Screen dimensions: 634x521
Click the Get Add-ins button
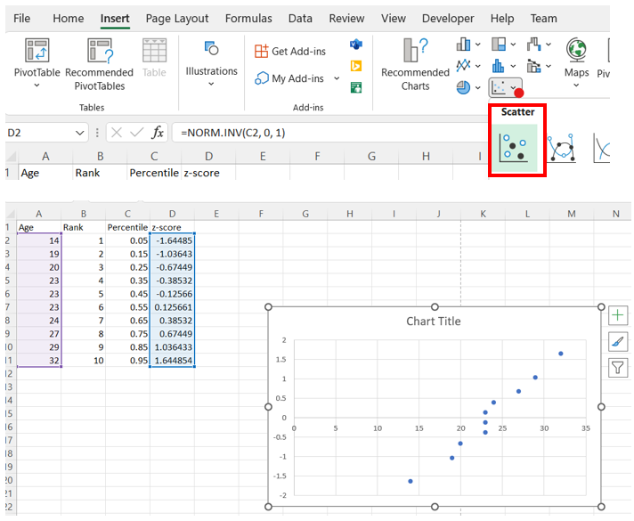290,52
